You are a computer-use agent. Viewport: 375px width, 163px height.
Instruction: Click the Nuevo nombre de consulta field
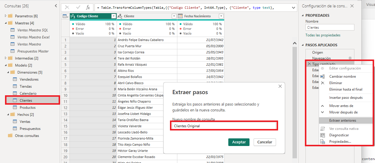[x=224, y=126]
